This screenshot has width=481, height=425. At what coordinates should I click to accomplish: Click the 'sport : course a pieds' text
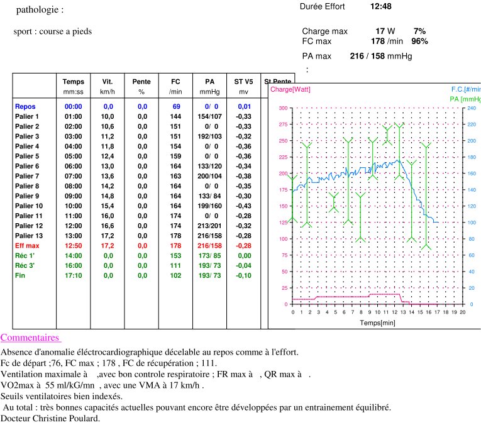(x=52, y=32)
